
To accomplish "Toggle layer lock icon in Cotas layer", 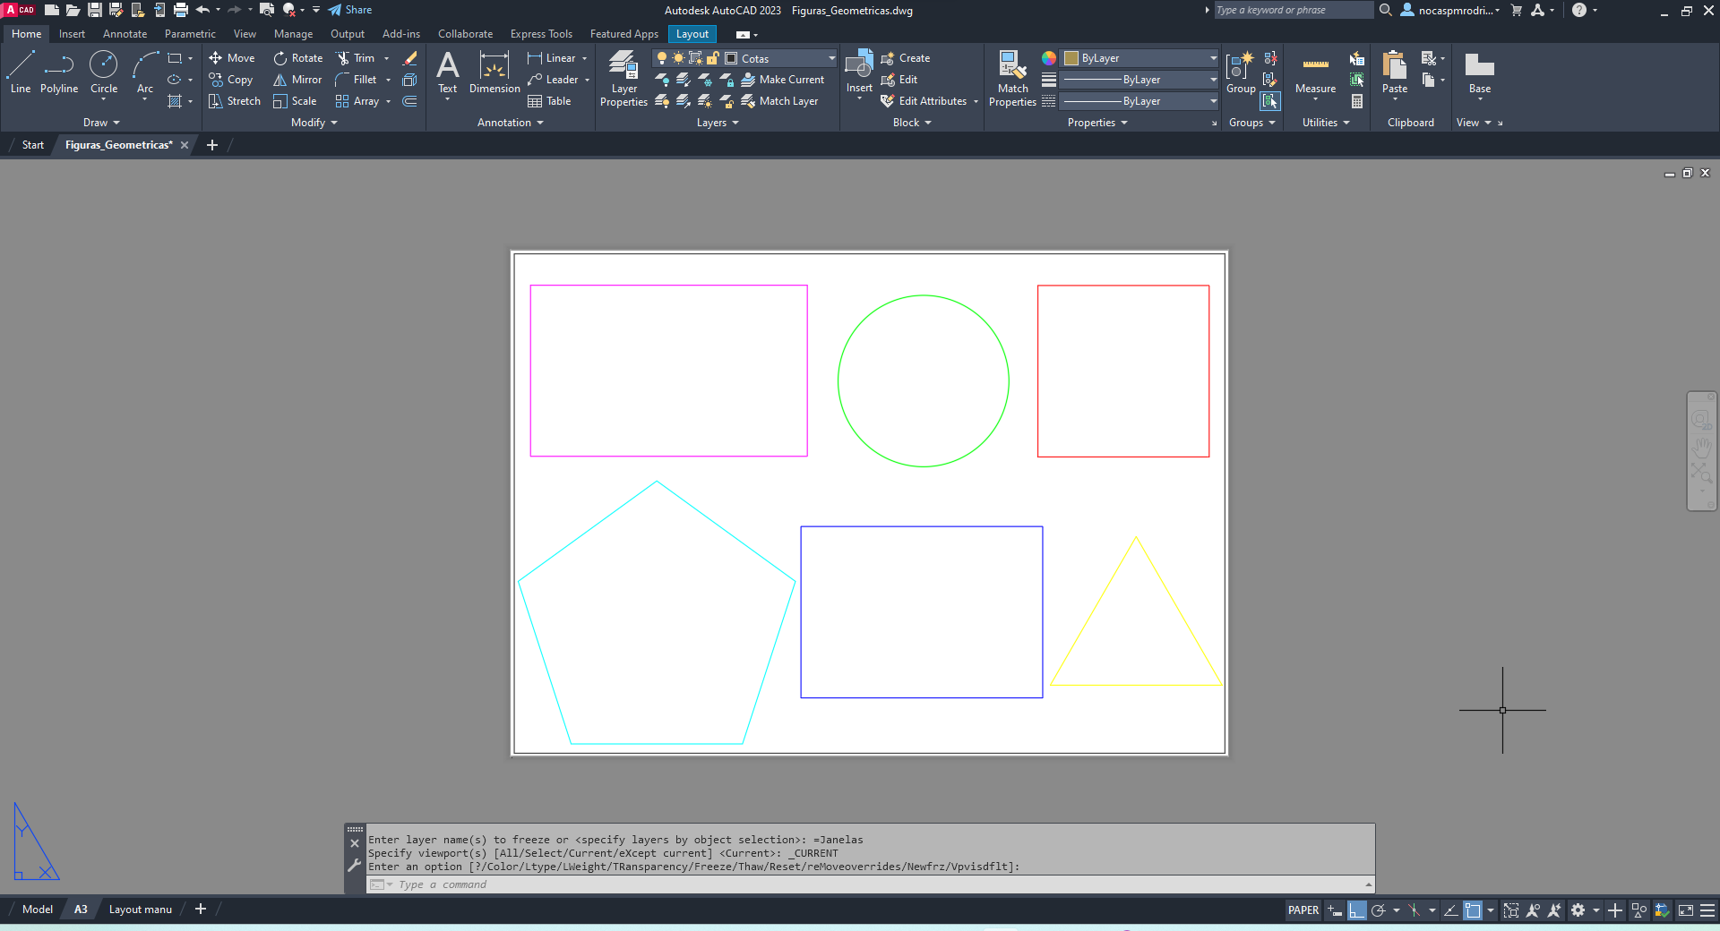I will pos(713,58).
